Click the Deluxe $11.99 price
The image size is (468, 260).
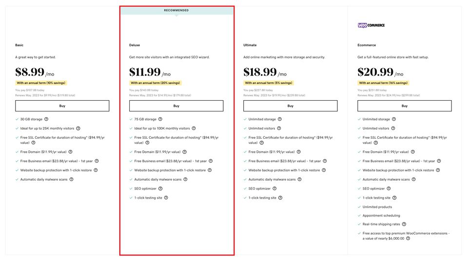pos(145,72)
